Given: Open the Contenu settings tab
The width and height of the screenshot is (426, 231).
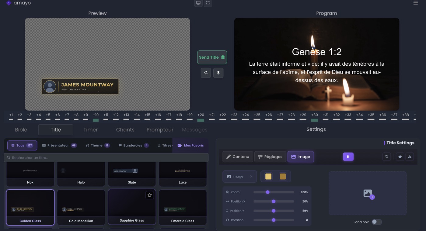Looking at the screenshot, I should point(238,157).
